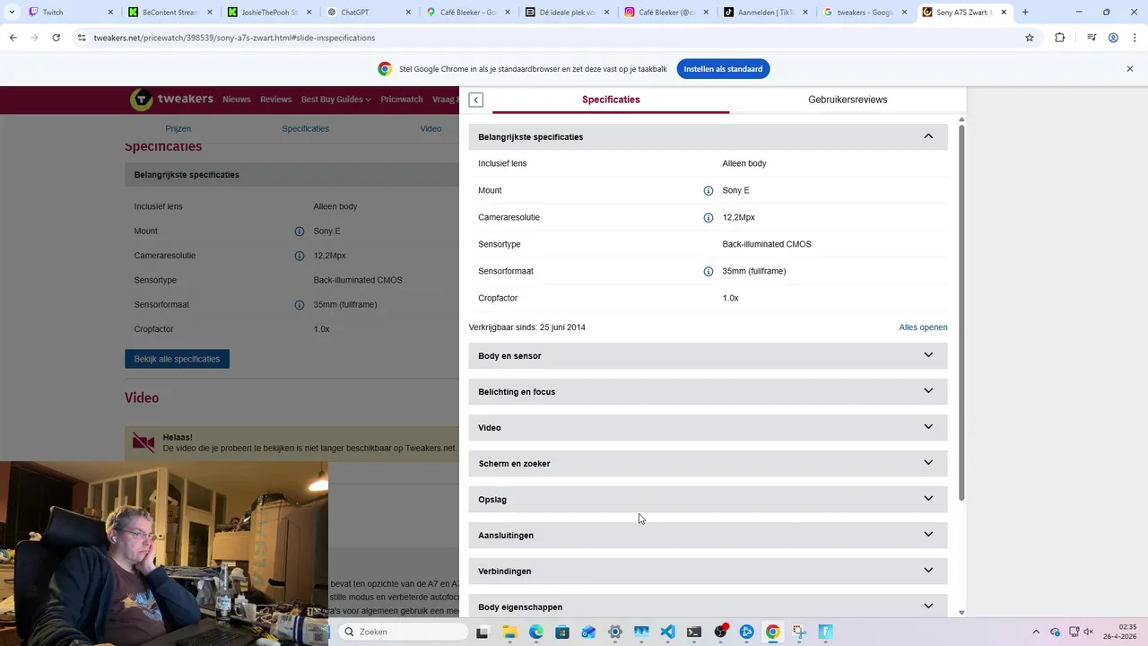The width and height of the screenshot is (1148, 646).
Task: Open the Terminal icon in the taskbar
Action: coord(693,632)
